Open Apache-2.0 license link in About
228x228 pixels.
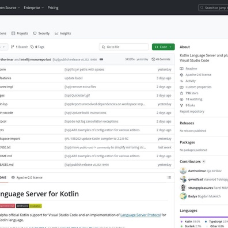tap(198, 75)
